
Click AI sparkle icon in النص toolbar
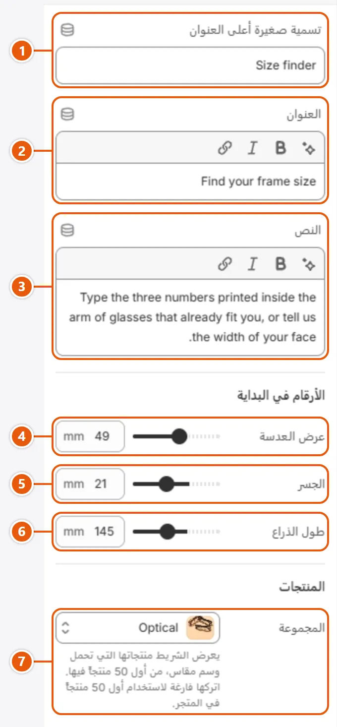click(309, 264)
